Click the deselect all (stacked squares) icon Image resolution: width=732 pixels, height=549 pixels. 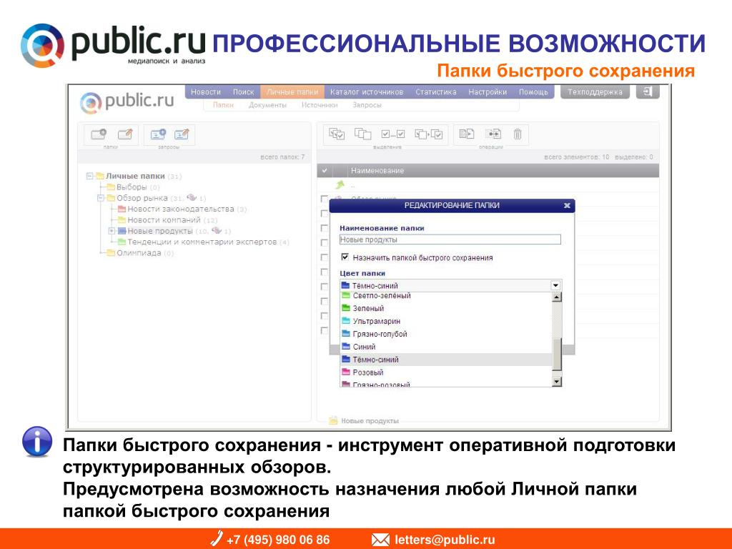362,134
